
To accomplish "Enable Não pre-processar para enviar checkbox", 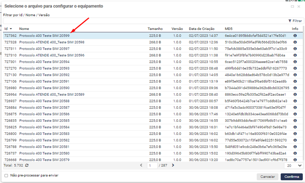I will tap(6, 176).
